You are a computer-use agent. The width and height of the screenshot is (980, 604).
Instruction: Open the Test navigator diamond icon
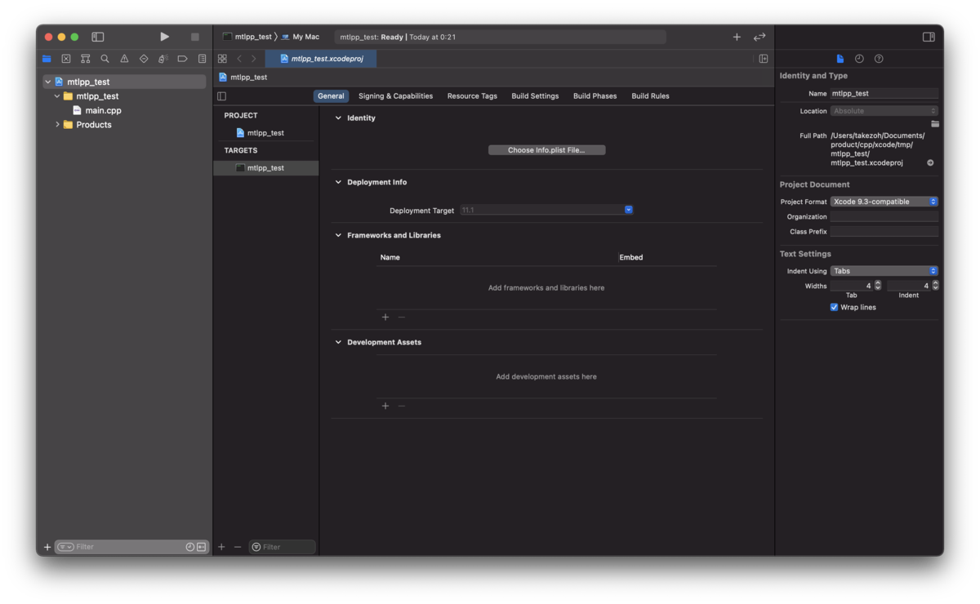click(144, 59)
